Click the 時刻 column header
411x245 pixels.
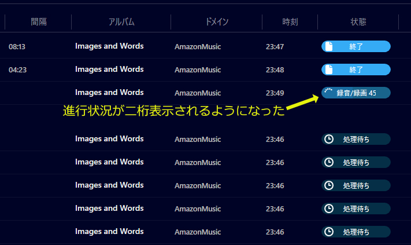(x=290, y=22)
